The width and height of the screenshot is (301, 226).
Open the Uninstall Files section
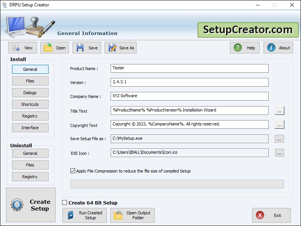pos(30,165)
